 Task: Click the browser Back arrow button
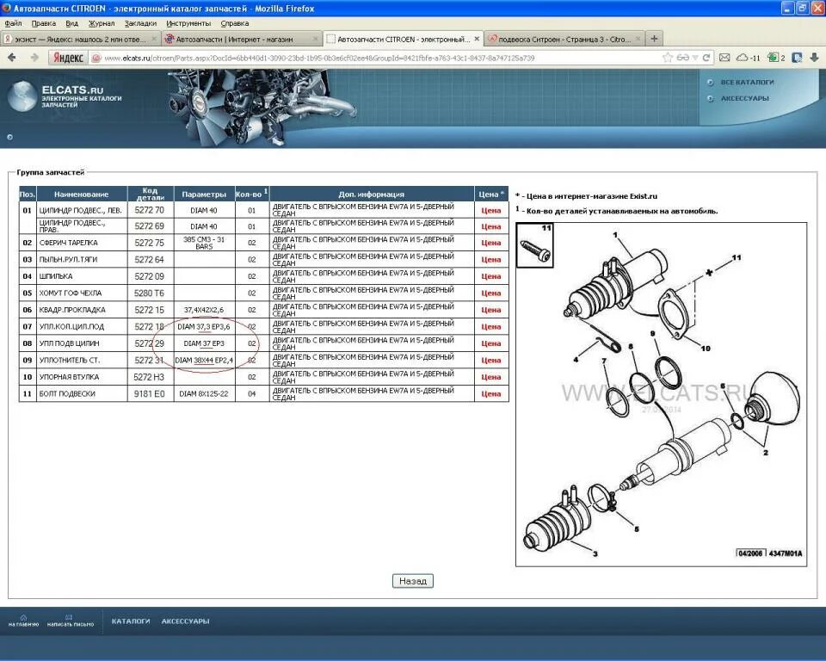click(x=11, y=58)
